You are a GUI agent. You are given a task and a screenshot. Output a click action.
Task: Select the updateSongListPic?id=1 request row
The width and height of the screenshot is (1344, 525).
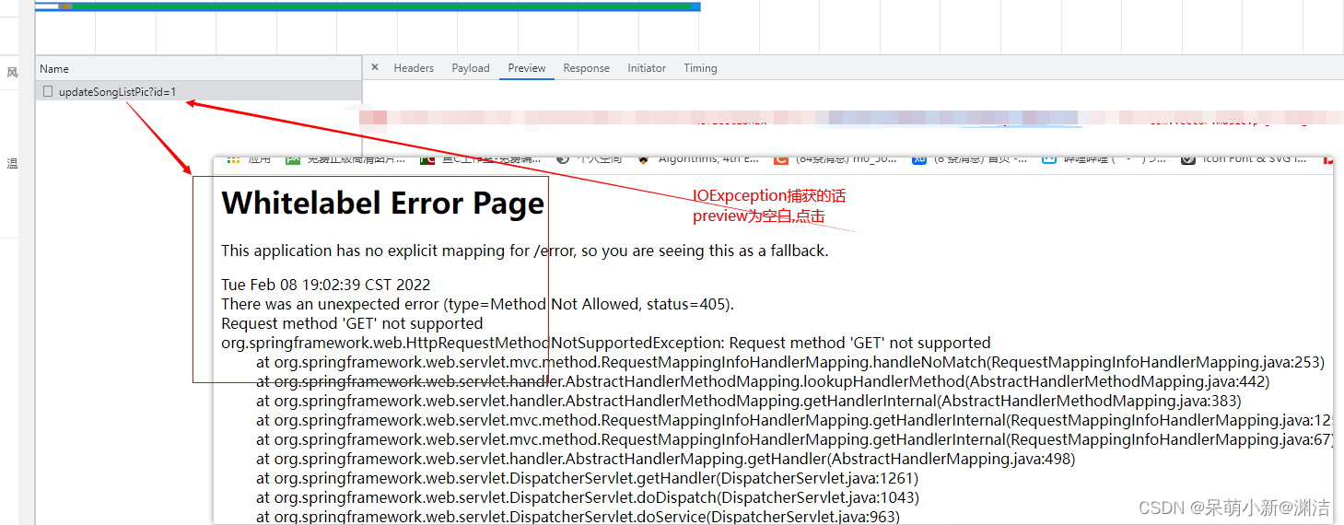(198, 91)
